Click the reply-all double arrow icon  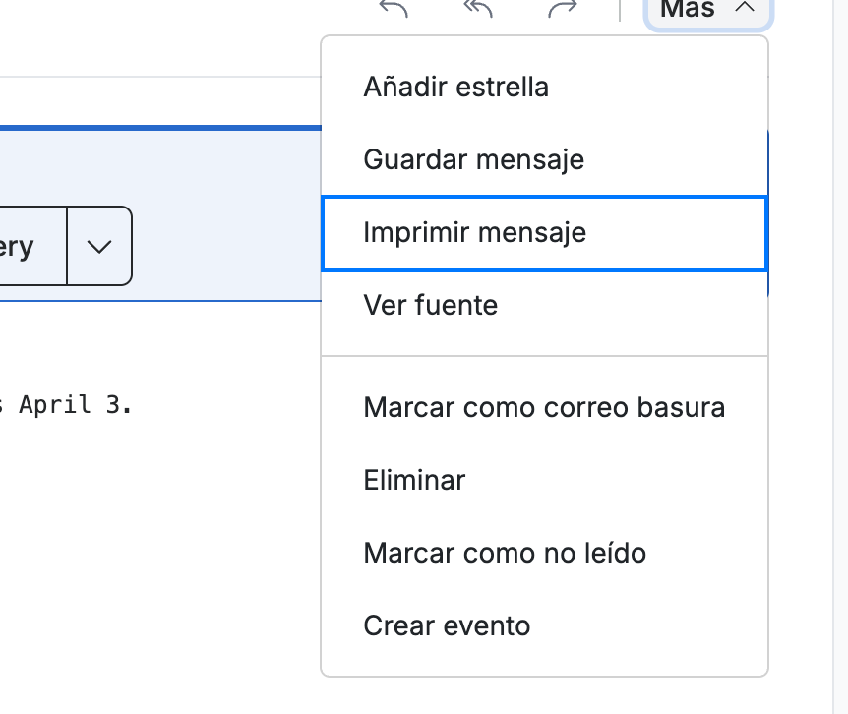[478, 8]
